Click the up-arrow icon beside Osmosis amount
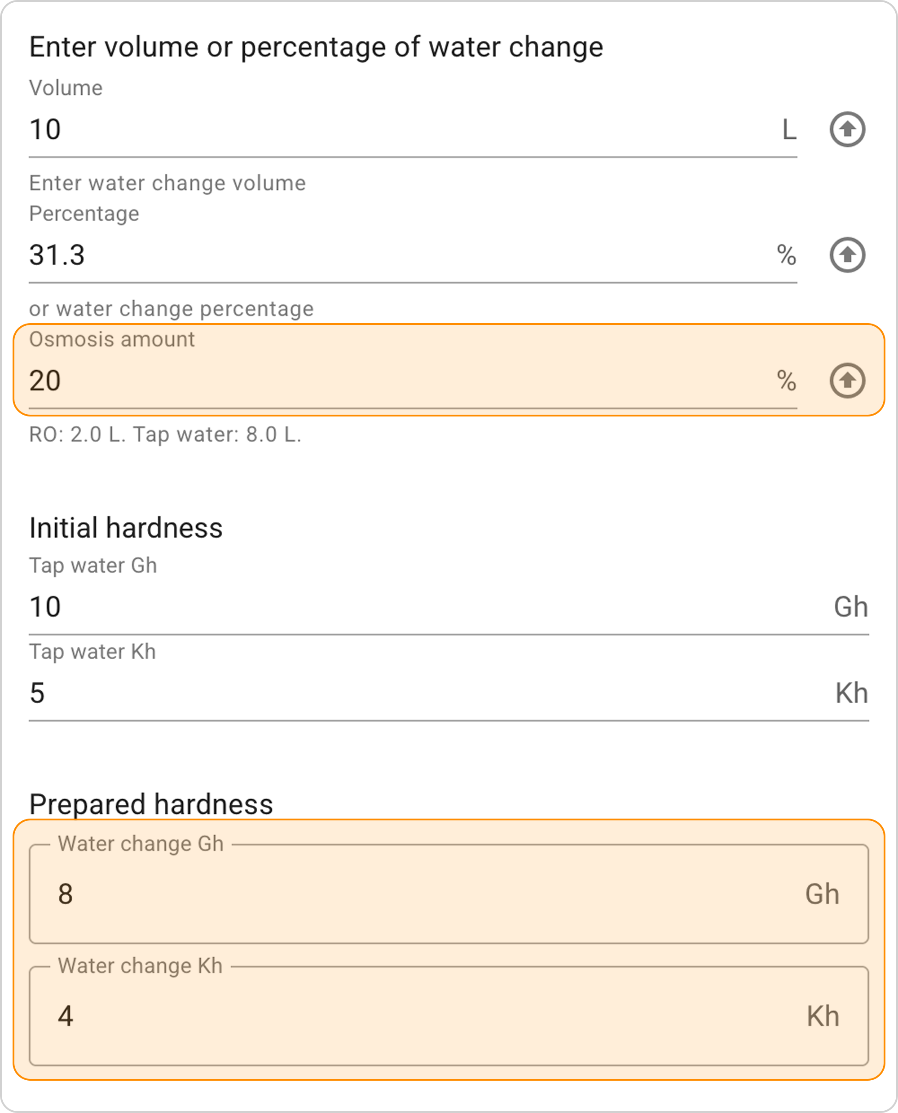 point(847,381)
